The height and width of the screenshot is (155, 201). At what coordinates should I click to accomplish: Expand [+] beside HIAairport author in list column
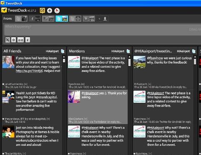tap(150, 84)
